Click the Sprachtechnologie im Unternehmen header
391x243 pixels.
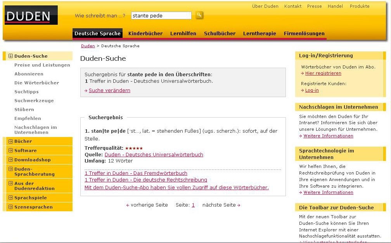(341, 154)
